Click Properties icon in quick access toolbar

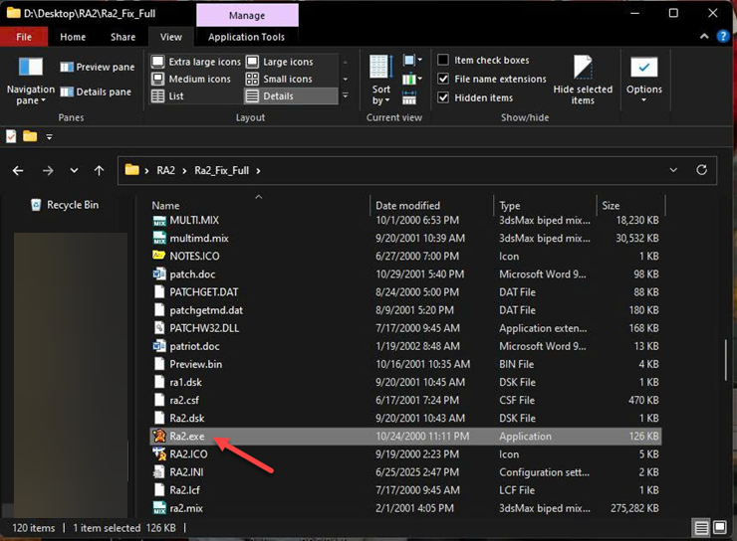[11, 136]
